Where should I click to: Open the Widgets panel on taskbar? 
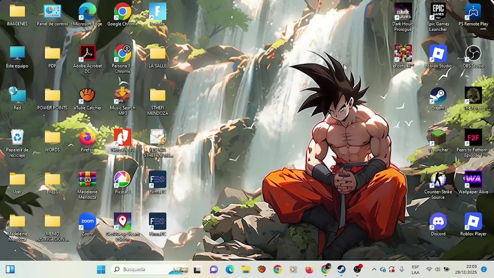pyautogui.click(x=10, y=269)
